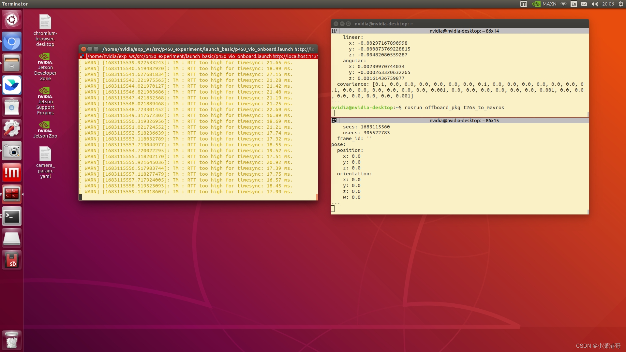The width and height of the screenshot is (626, 352).
Task: Open the SD card dock icon
Action: (12, 260)
